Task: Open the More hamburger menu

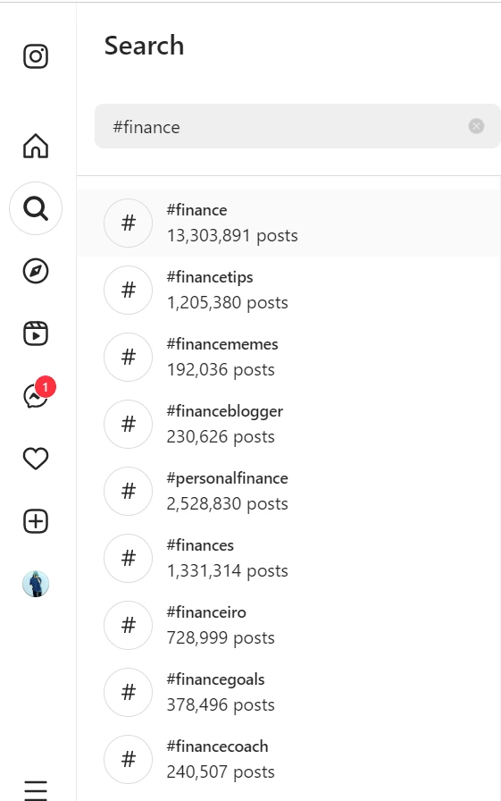Action: 36,790
